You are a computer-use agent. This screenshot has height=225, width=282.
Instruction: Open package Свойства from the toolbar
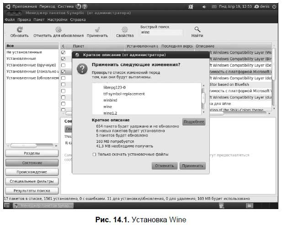(x=124, y=29)
